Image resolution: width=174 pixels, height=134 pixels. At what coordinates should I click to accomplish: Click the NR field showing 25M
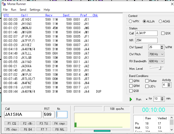146,40
